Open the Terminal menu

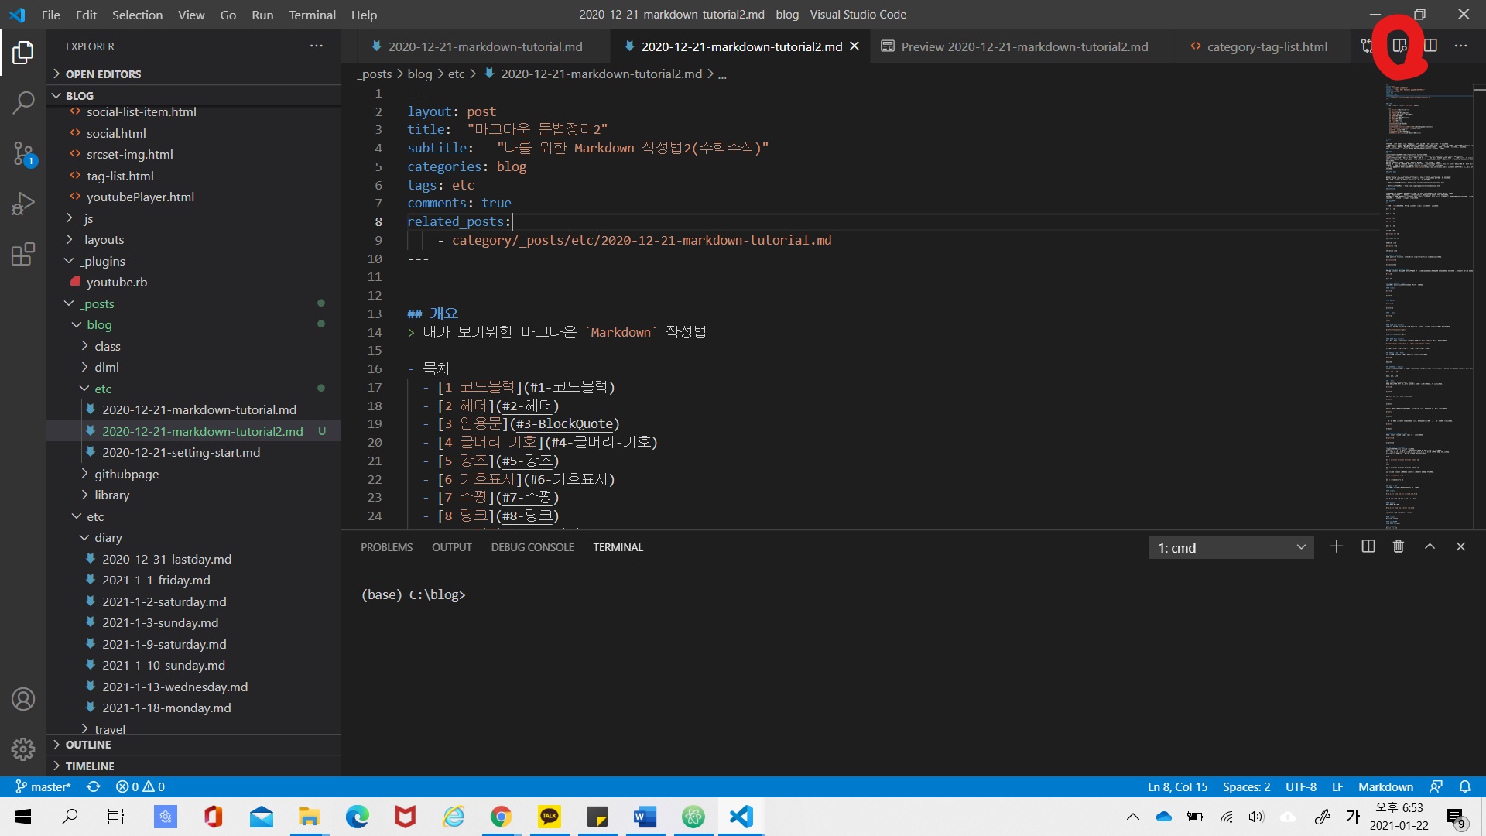[x=312, y=15]
